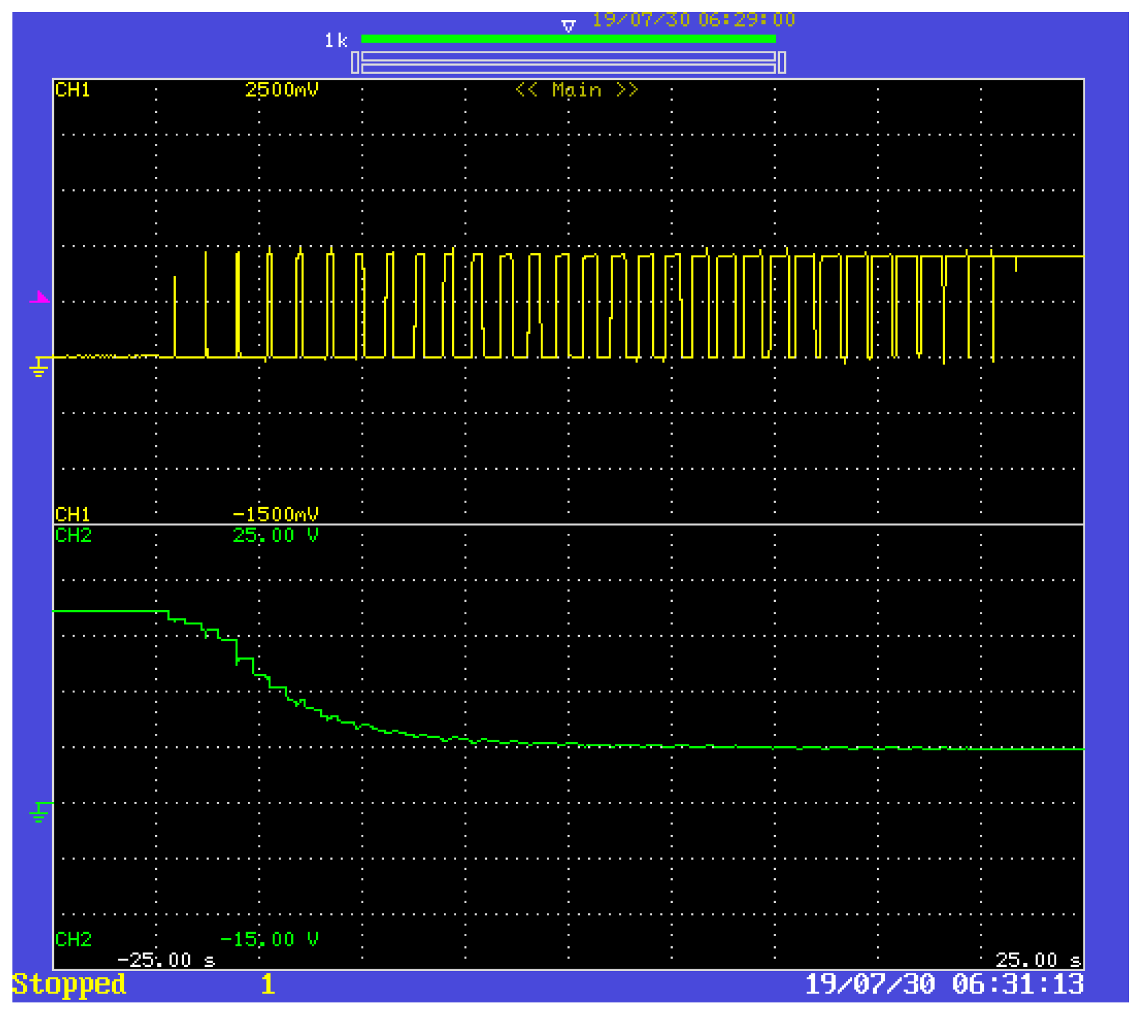The width and height of the screenshot is (1145, 1019).
Task: Select the upper CH1 channel label
Action: [x=73, y=90]
